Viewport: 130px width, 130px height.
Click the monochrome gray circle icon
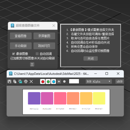tap(64, 81)
